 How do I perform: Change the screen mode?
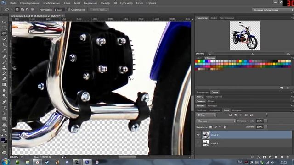[x=4, y=153]
